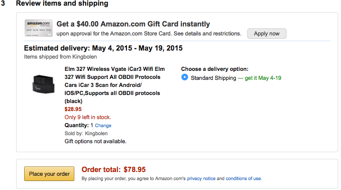
Task: Click the $28.95 item price
Action: point(72,109)
